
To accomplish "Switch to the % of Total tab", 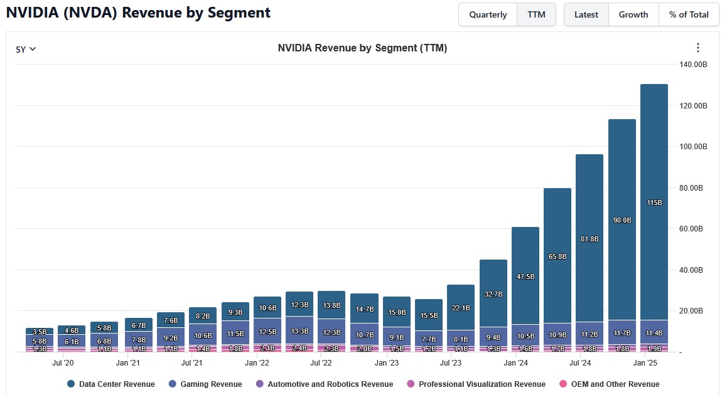I will click(x=689, y=14).
